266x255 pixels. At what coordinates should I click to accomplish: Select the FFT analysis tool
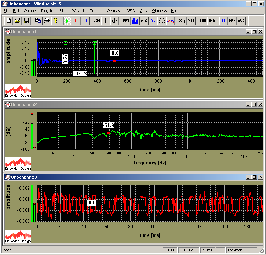tap(126, 21)
